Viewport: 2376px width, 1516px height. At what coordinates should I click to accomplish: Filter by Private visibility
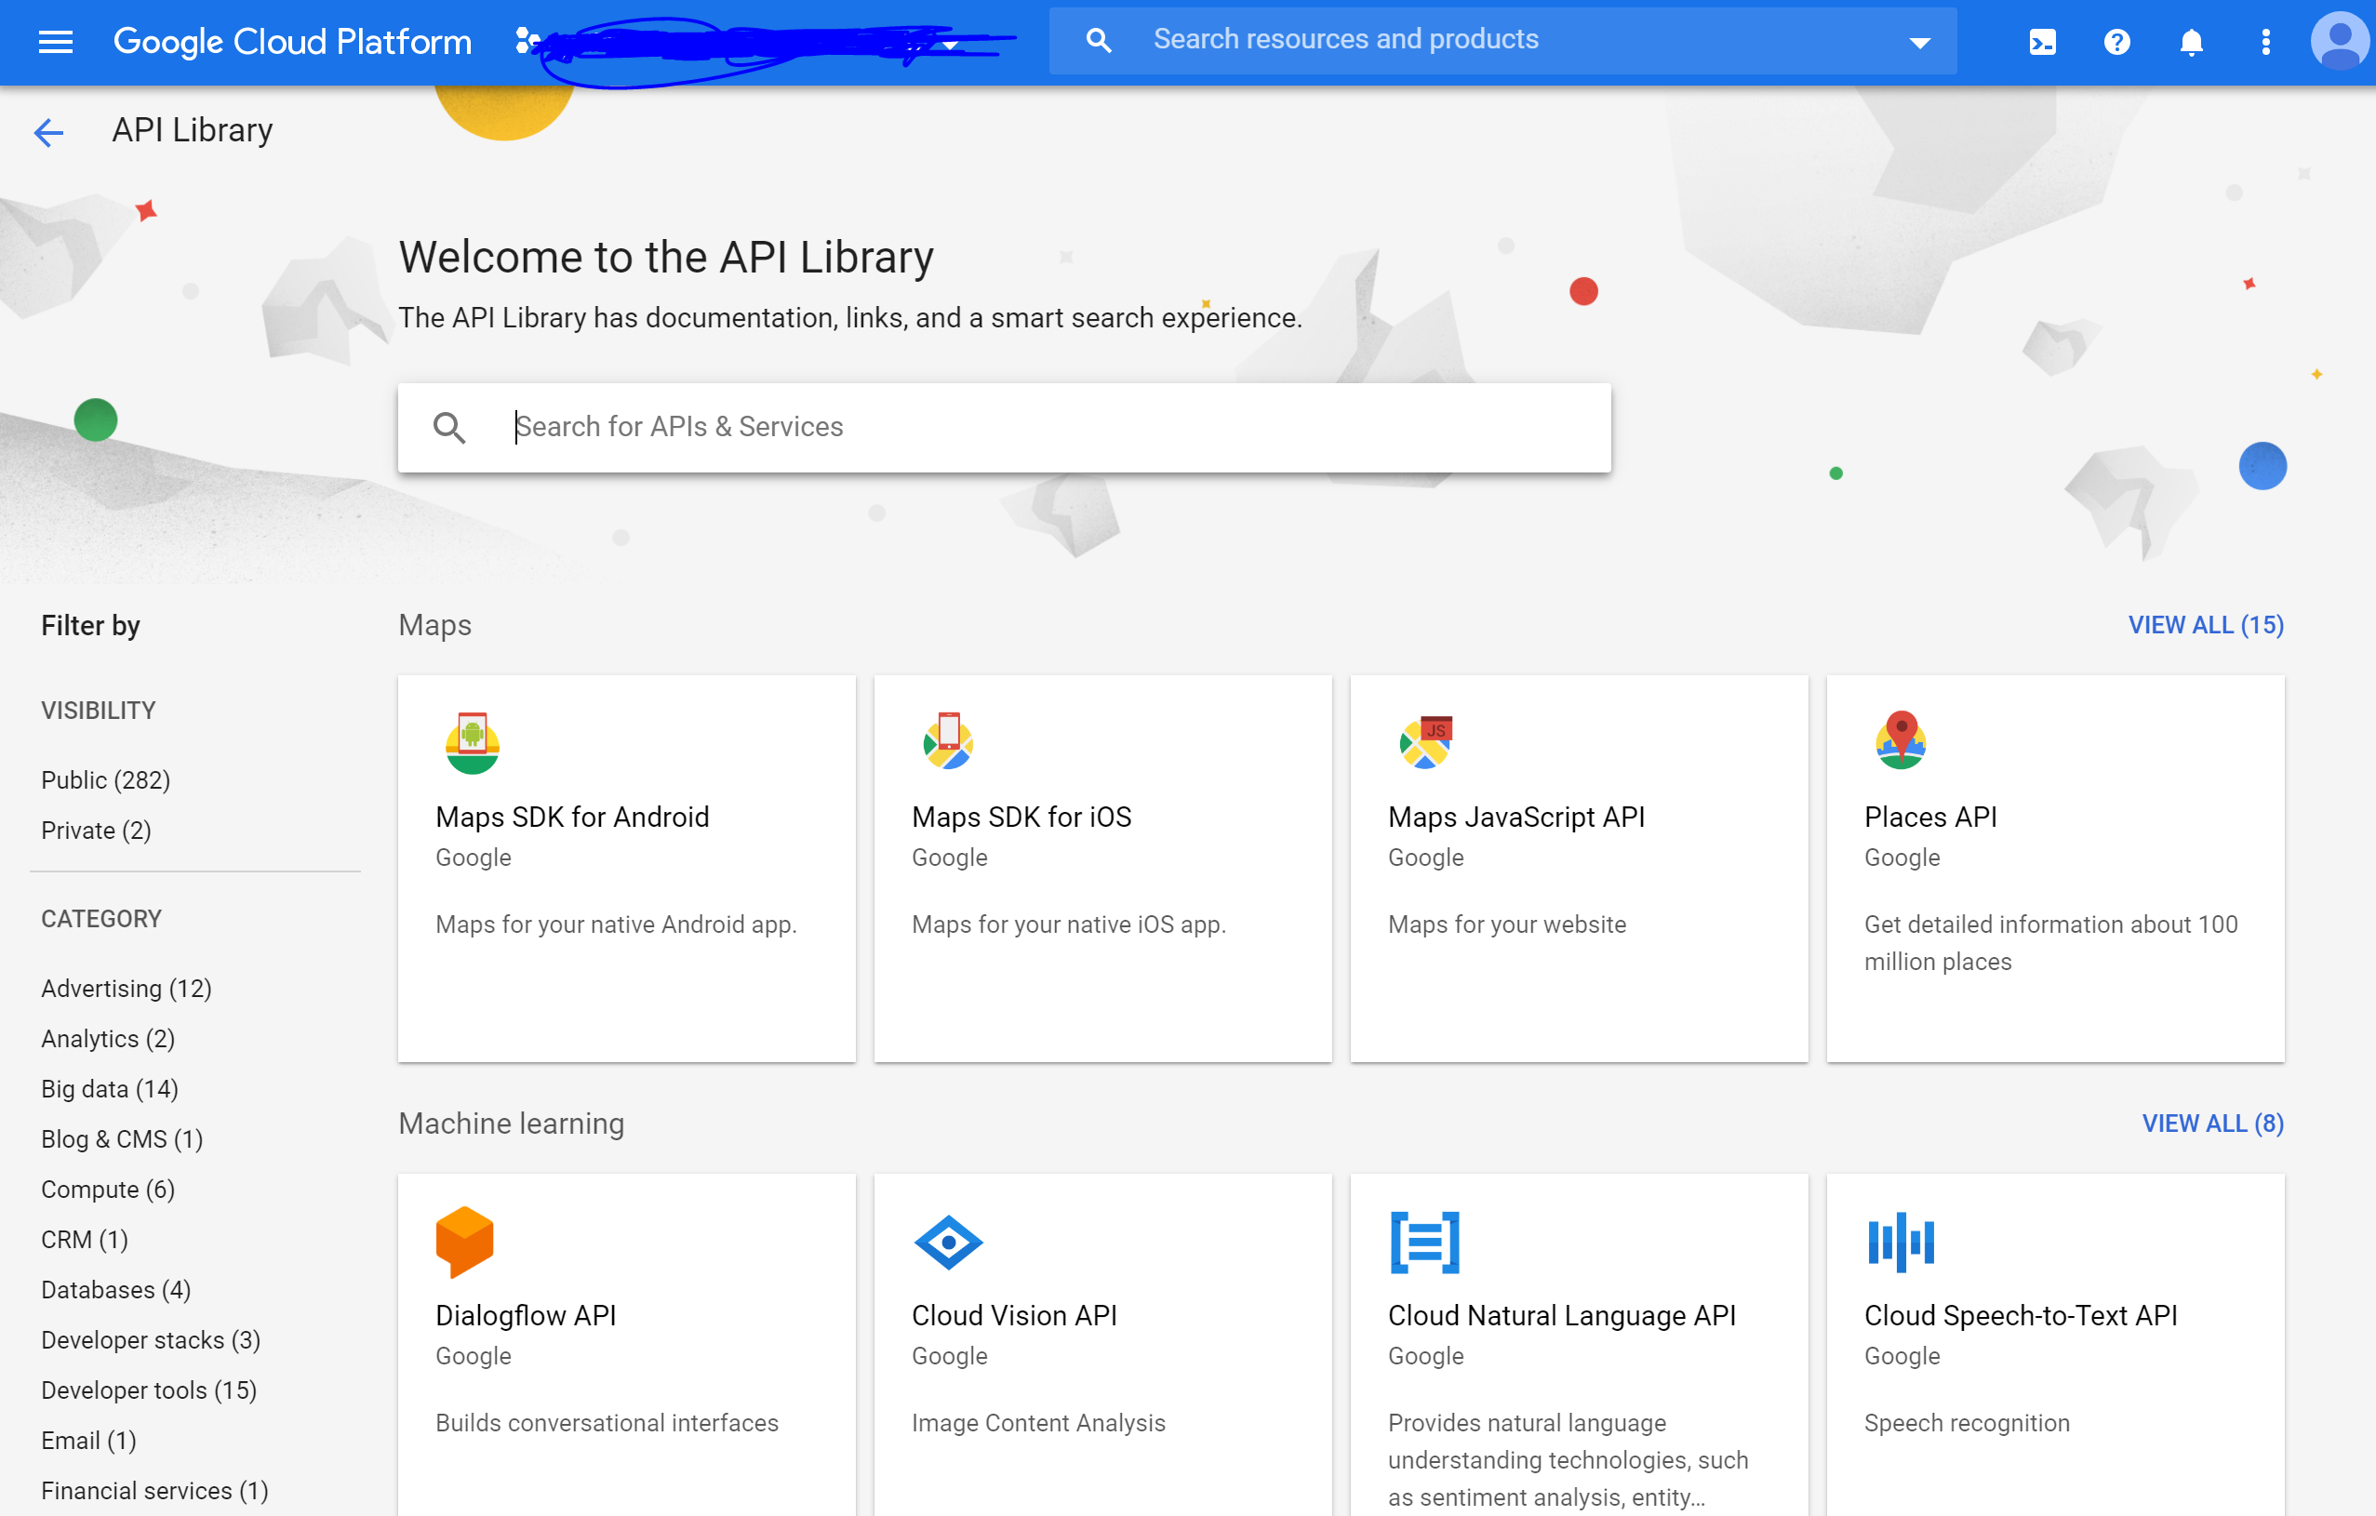(96, 831)
